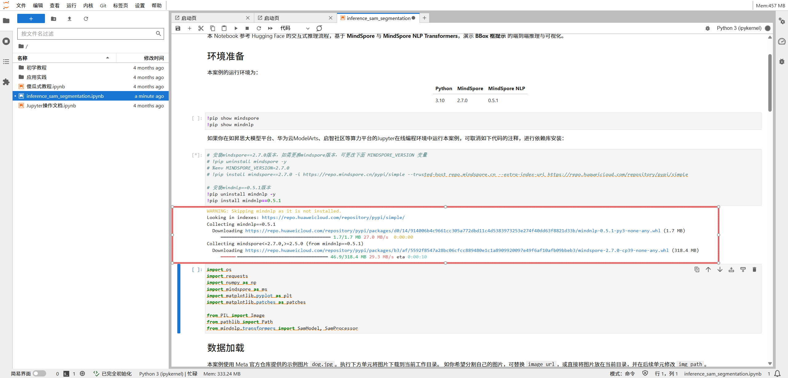The height and width of the screenshot is (378, 788).
Task: Open the gauge dashboard icon in right sidebar
Action: (782, 41)
